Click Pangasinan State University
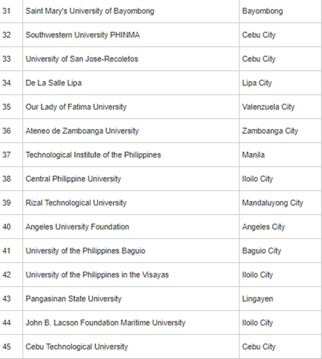322x359 pixels. (x=73, y=299)
